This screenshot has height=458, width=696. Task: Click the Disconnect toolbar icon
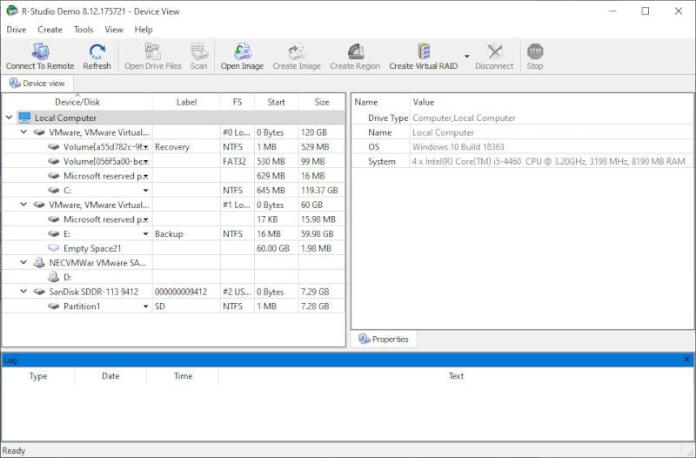(x=494, y=51)
